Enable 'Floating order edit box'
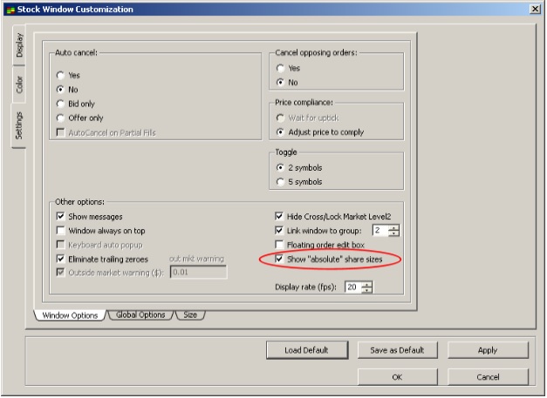 pos(279,245)
